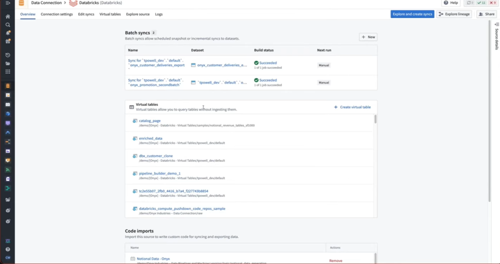
Task: Switch to the Virtual tables tab
Action: click(x=110, y=14)
